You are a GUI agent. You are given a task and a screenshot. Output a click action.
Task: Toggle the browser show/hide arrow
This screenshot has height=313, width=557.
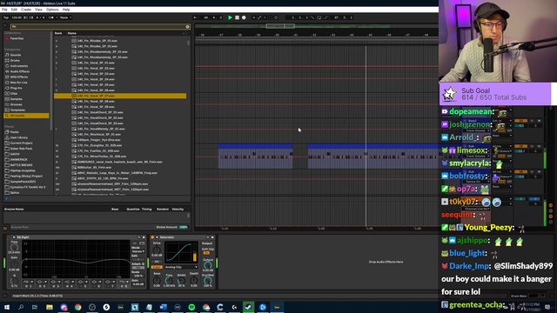(x=5, y=26)
